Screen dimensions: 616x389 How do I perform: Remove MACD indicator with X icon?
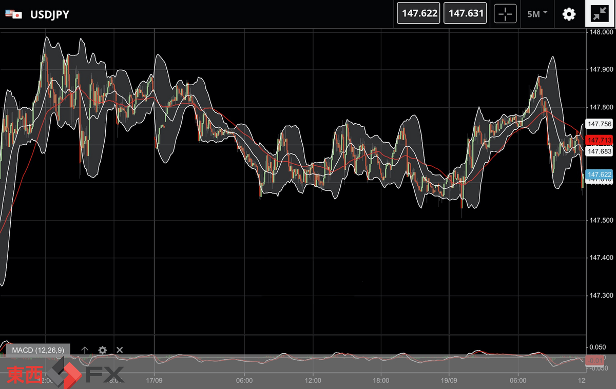[x=120, y=350]
